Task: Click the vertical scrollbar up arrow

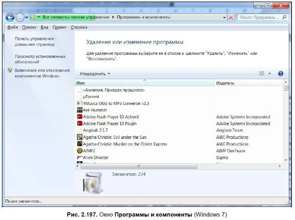Action: click(x=286, y=82)
